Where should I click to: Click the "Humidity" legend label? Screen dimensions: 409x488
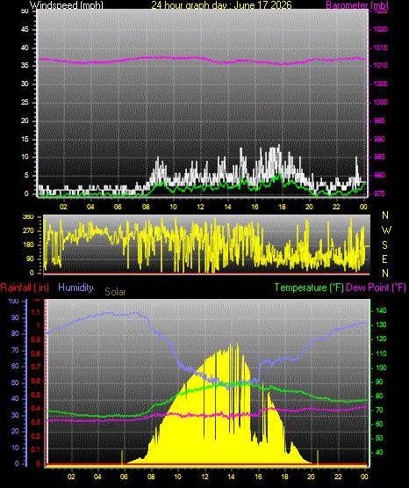click(75, 288)
